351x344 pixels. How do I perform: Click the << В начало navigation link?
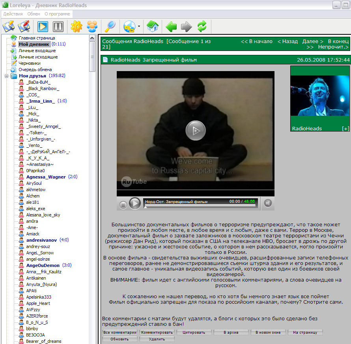(256, 41)
